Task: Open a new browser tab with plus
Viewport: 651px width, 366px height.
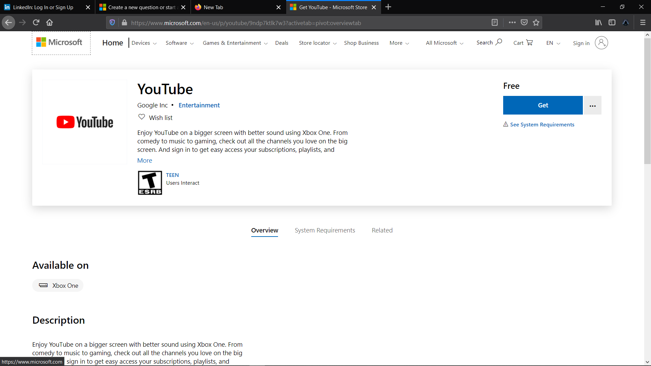Action: point(388,7)
